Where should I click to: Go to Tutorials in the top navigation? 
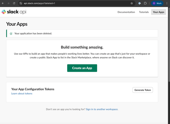(x=144, y=12)
